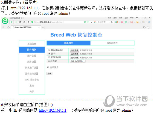Select 系统信息 in the sidebar
The height and width of the screenshot is (113, 154).
pos(32,44)
